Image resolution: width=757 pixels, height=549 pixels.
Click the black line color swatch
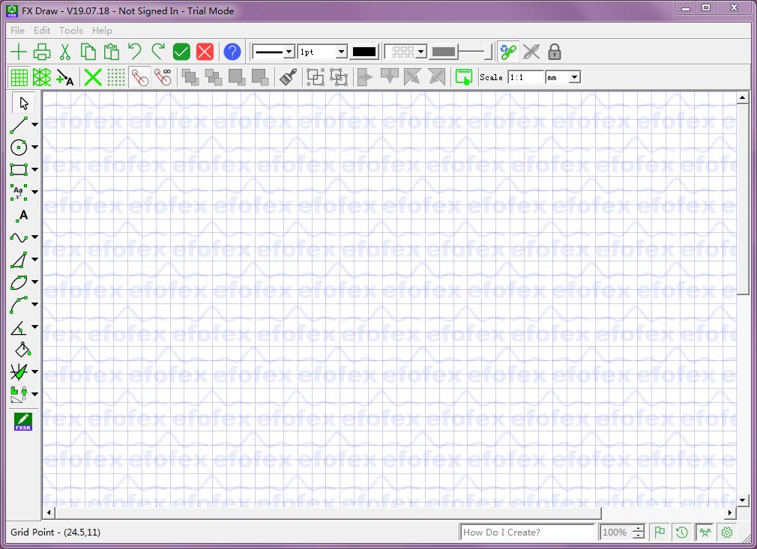click(x=364, y=52)
